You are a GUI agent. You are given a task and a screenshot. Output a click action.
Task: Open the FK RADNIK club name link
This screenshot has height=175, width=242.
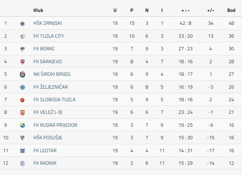tap(45, 163)
